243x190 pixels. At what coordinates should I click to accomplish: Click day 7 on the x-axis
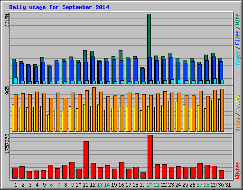58,185
